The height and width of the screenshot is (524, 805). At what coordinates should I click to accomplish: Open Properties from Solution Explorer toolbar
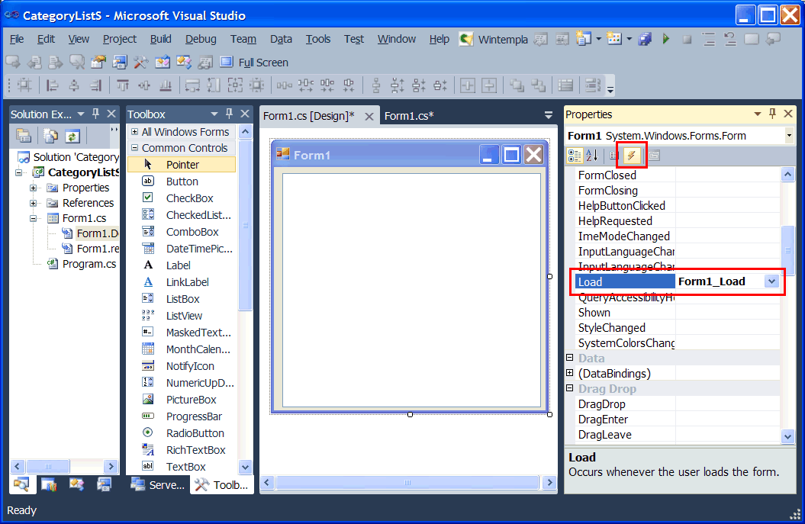pyautogui.click(x=24, y=136)
